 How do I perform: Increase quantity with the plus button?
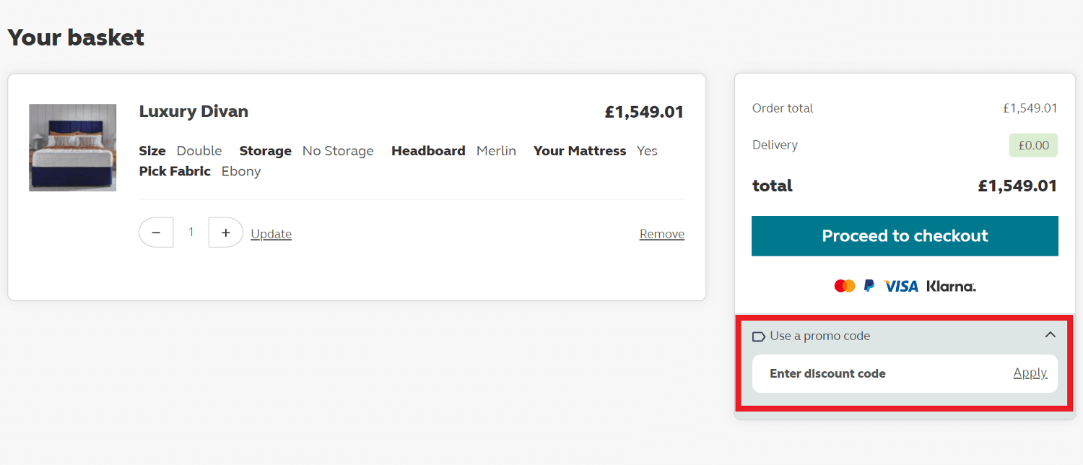[225, 232]
